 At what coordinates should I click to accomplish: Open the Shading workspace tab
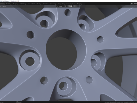[39, 4]
